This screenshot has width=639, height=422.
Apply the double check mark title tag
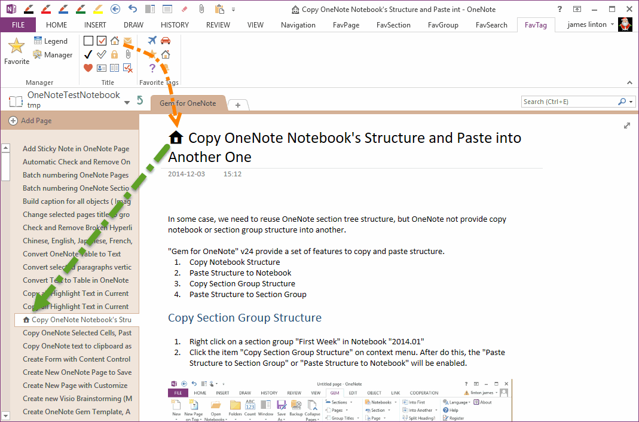pos(102,54)
